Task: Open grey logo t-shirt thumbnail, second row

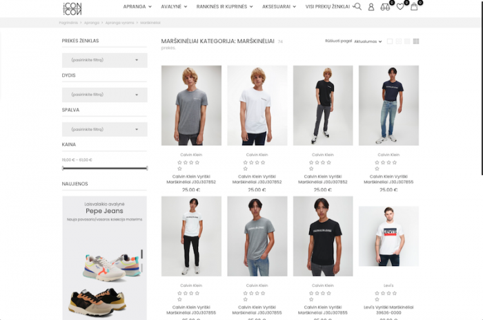Action: (x=257, y=236)
